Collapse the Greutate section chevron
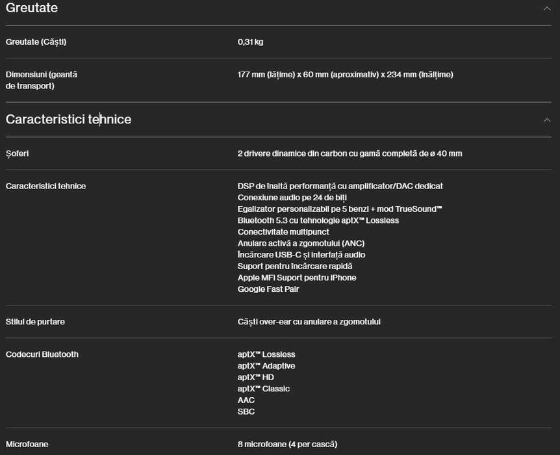The width and height of the screenshot is (560, 455). [x=546, y=8]
